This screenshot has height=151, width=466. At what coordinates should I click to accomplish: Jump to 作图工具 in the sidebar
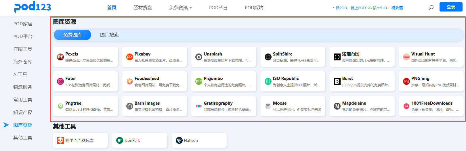(x=23, y=49)
